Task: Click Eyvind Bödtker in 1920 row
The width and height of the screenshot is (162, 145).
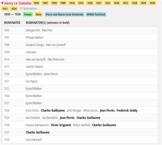Action: (x=34, y=74)
